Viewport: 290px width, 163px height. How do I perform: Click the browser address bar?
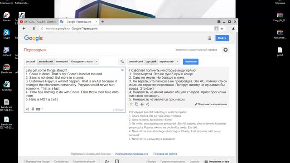point(128,29)
